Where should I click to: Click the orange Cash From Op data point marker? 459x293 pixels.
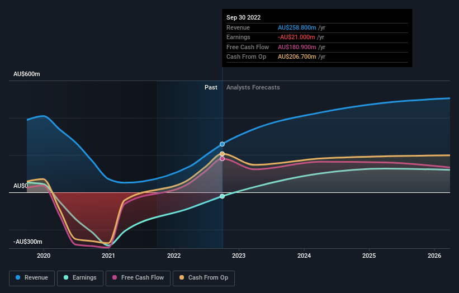[222, 154]
